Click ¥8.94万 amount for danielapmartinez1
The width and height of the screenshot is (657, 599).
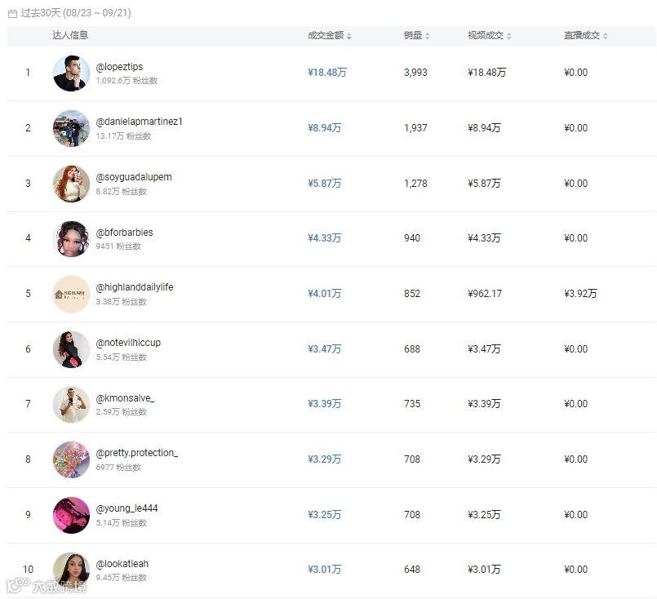(x=325, y=128)
